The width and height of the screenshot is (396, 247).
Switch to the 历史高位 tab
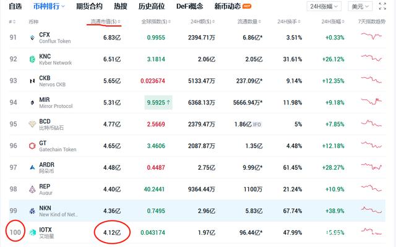(x=152, y=6)
